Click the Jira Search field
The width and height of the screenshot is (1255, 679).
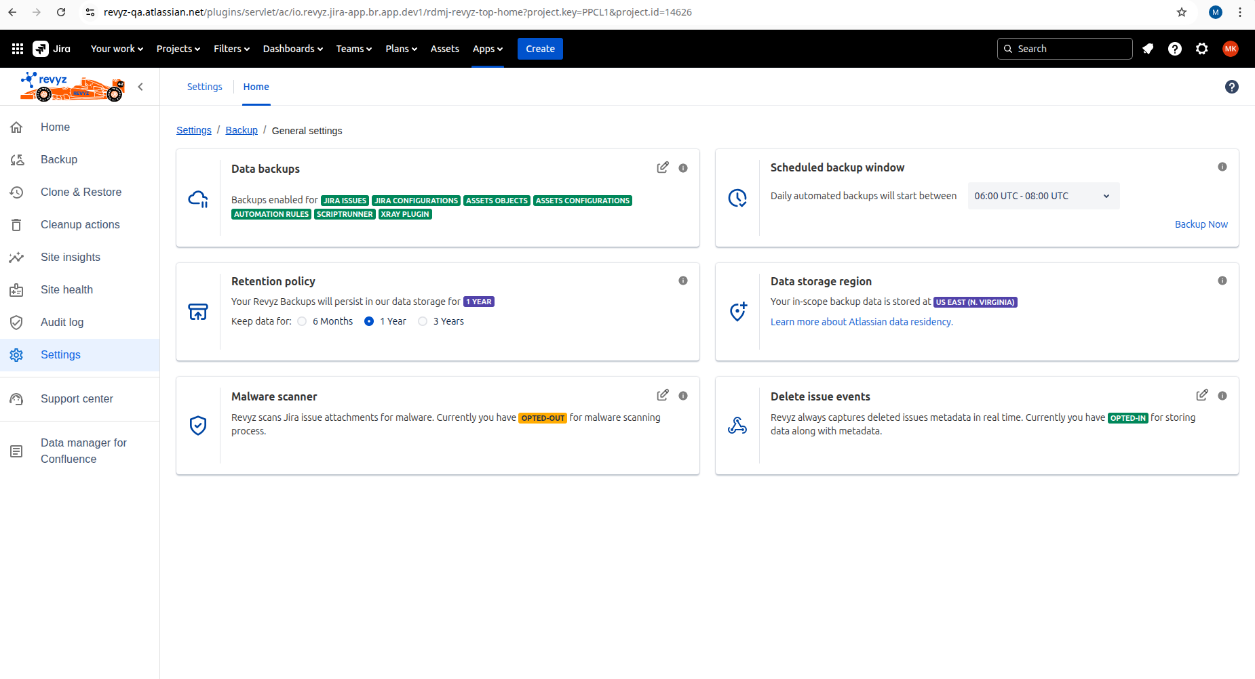(1065, 49)
